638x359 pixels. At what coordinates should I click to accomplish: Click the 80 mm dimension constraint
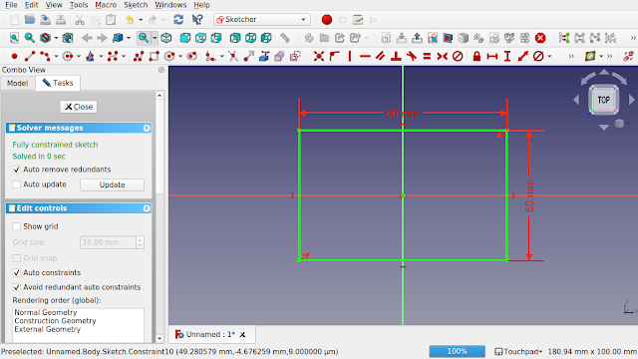tap(403, 113)
